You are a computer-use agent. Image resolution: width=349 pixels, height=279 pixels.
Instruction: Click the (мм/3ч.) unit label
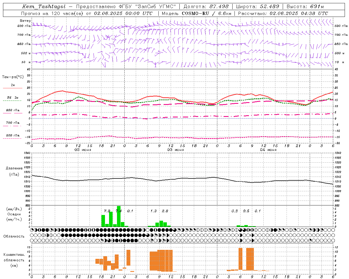(x=14, y=209)
